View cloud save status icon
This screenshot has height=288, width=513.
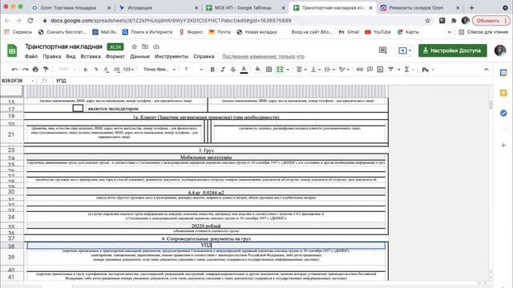point(156,46)
